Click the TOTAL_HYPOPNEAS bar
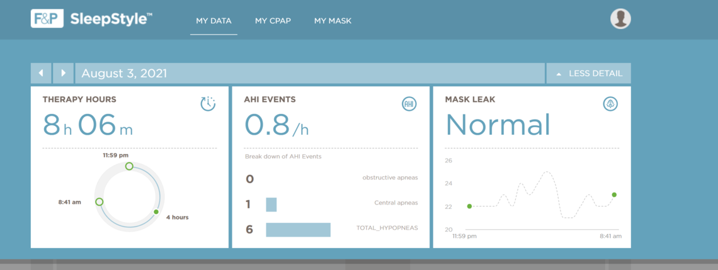 pyautogui.click(x=298, y=230)
